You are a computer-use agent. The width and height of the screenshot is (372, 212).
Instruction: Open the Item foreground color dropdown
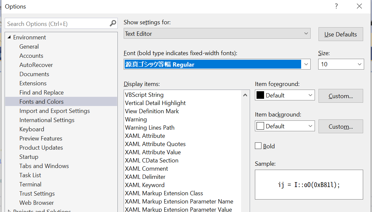click(x=310, y=95)
